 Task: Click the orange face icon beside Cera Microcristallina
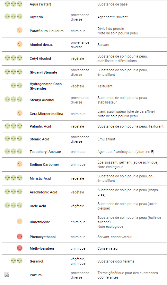[20, 113]
